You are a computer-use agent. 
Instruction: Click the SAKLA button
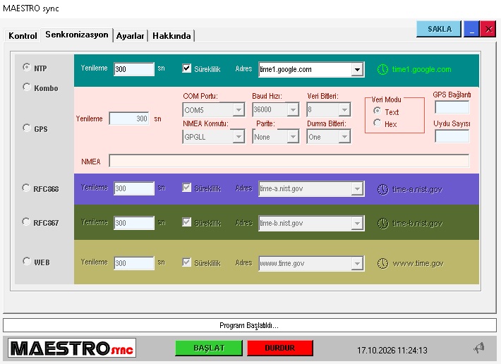(x=440, y=29)
